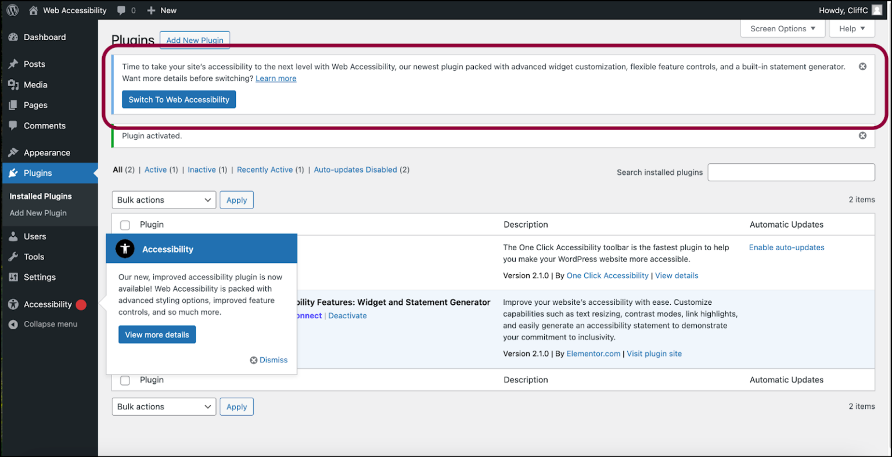Click the Accessibility icon with red notification dot

13,304
